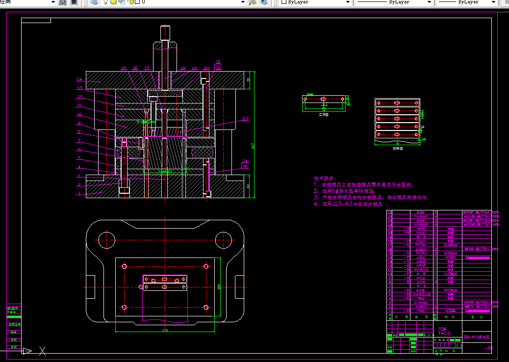Open the ByLayer linetype control dropdown
The height and width of the screenshot is (362, 509).
click(429, 2)
